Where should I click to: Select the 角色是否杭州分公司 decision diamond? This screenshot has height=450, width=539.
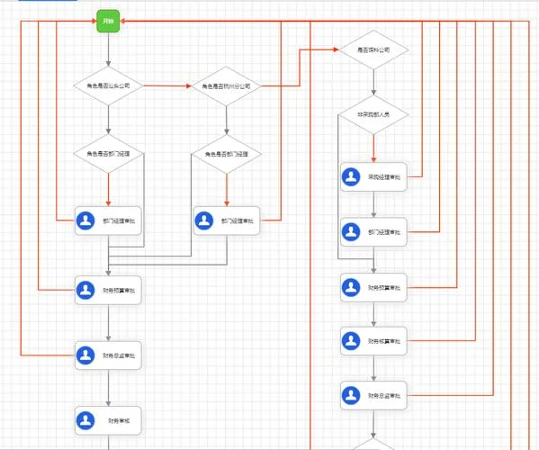click(x=226, y=86)
